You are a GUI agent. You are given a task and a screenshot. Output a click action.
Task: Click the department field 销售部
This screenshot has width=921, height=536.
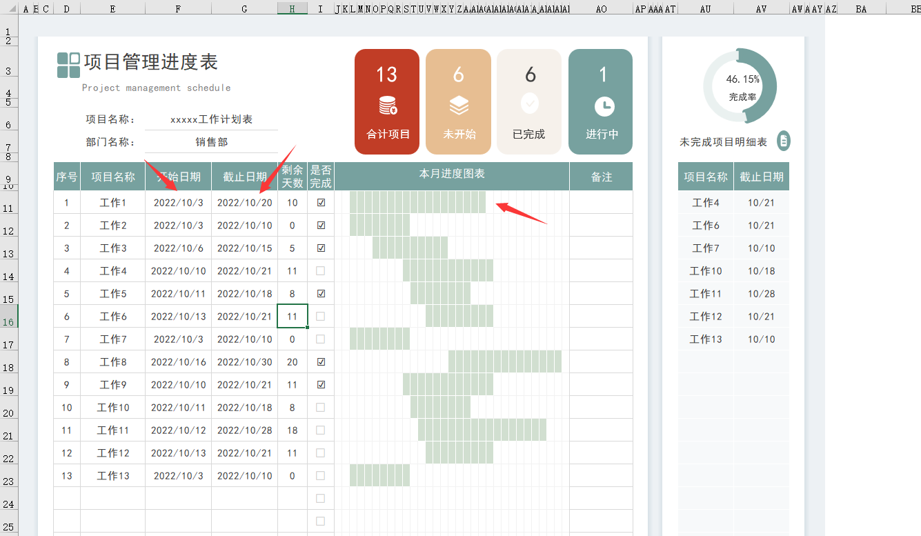tap(211, 142)
